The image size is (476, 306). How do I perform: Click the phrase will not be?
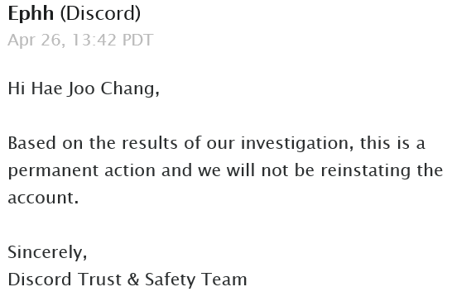pos(271,170)
